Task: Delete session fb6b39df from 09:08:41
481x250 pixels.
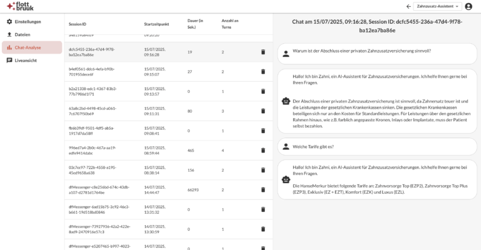Action: [263, 131]
